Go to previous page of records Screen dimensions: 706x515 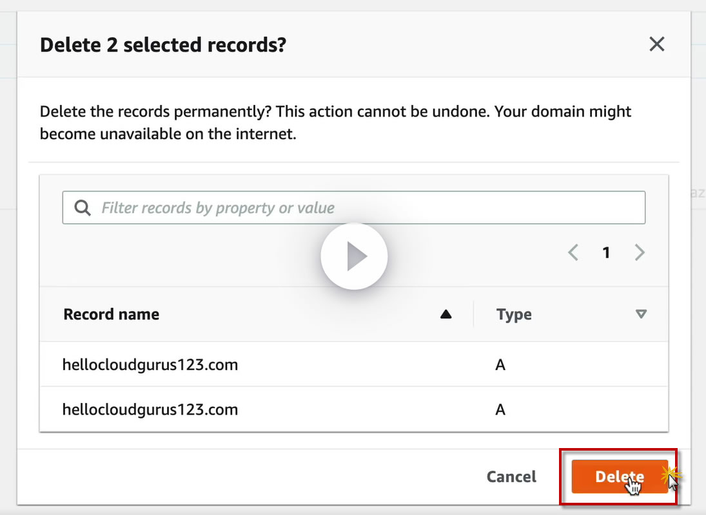[573, 252]
